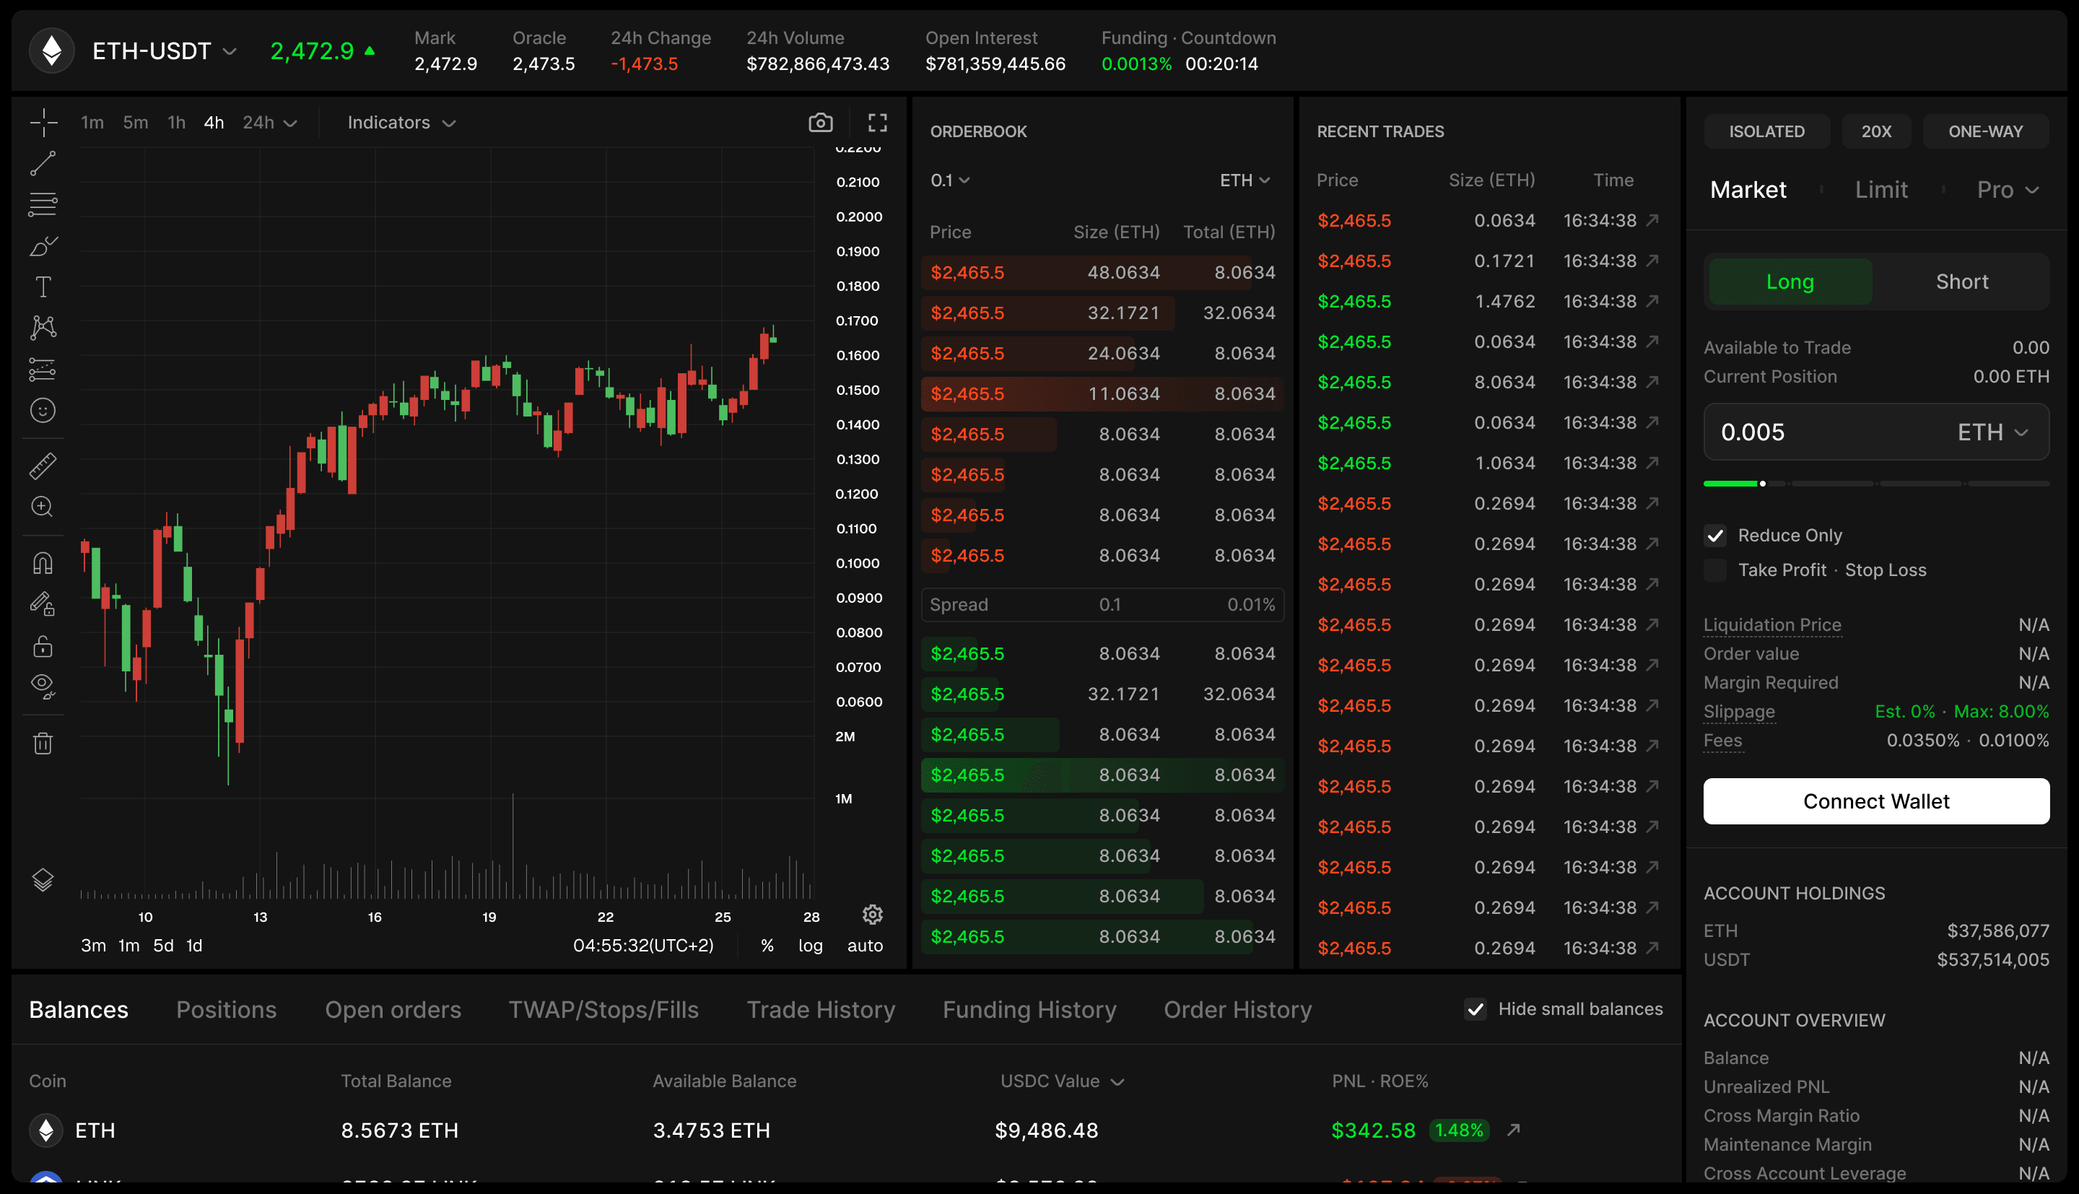2079x1194 pixels.
Task: Expand the ETH-USDT pair selector
Action: point(164,51)
